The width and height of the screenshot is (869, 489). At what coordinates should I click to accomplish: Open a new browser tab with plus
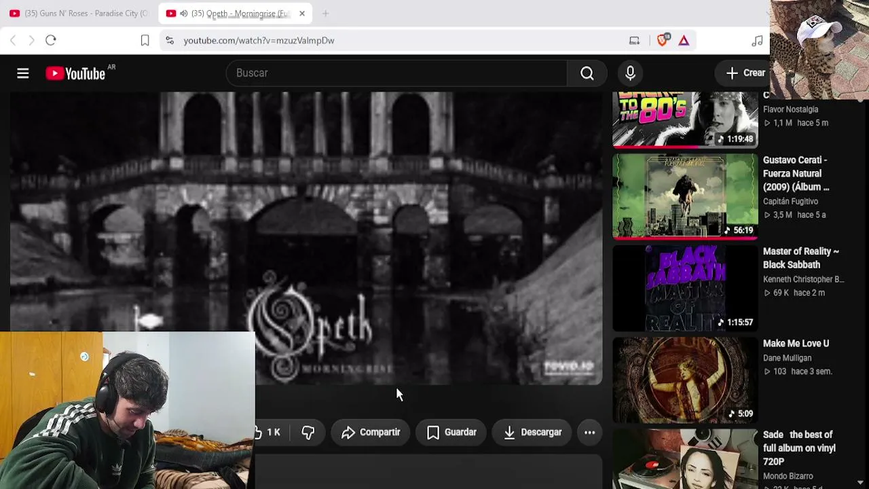pyautogui.click(x=325, y=14)
